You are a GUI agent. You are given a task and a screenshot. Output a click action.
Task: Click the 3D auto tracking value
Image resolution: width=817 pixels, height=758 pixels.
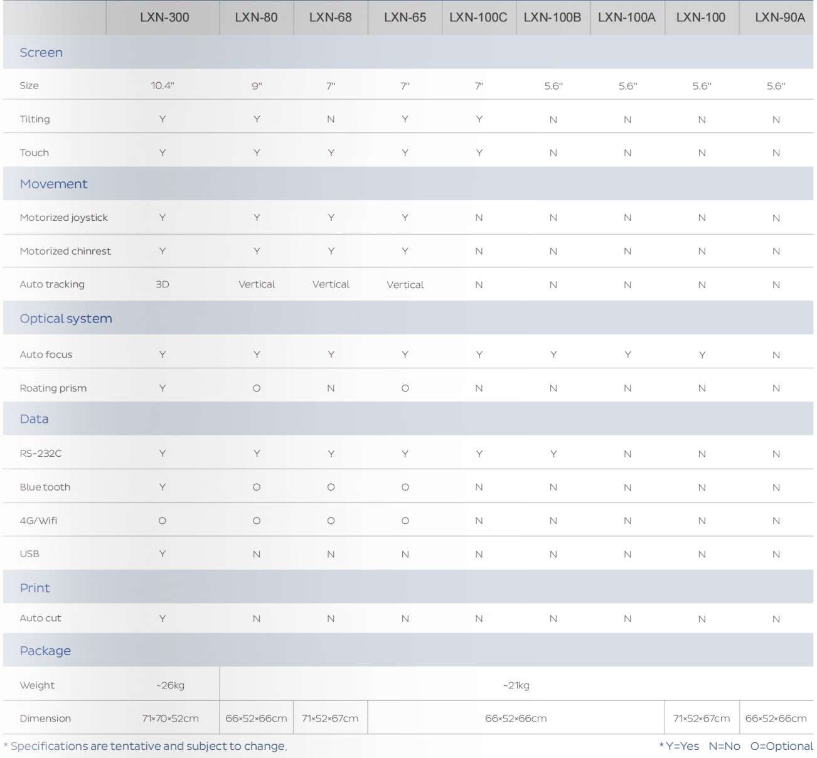(163, 284)
